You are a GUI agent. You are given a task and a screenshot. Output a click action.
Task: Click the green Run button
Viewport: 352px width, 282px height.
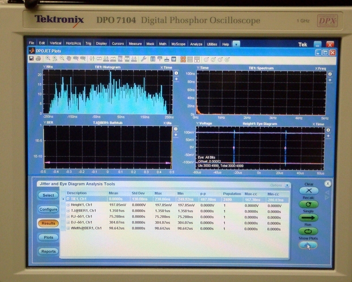click(x=308, y=231)
